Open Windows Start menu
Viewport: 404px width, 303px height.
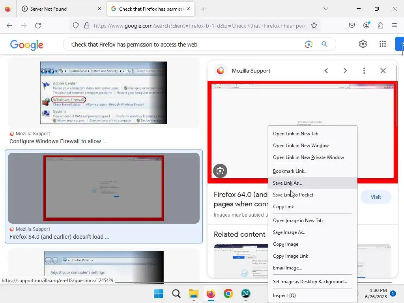point(159,294)
